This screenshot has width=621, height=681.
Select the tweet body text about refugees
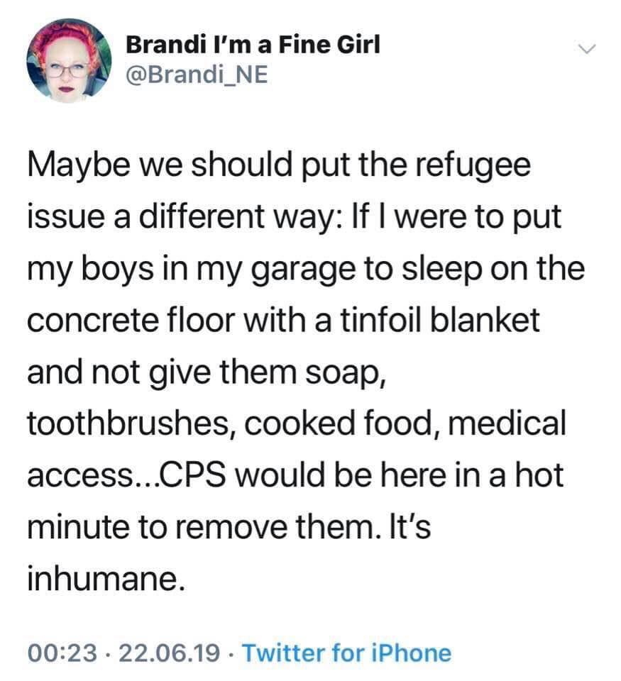click(305, 372)
